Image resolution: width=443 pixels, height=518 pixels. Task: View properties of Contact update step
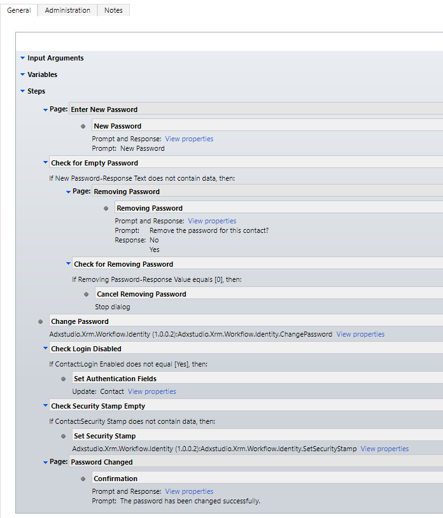pos(152,391)
